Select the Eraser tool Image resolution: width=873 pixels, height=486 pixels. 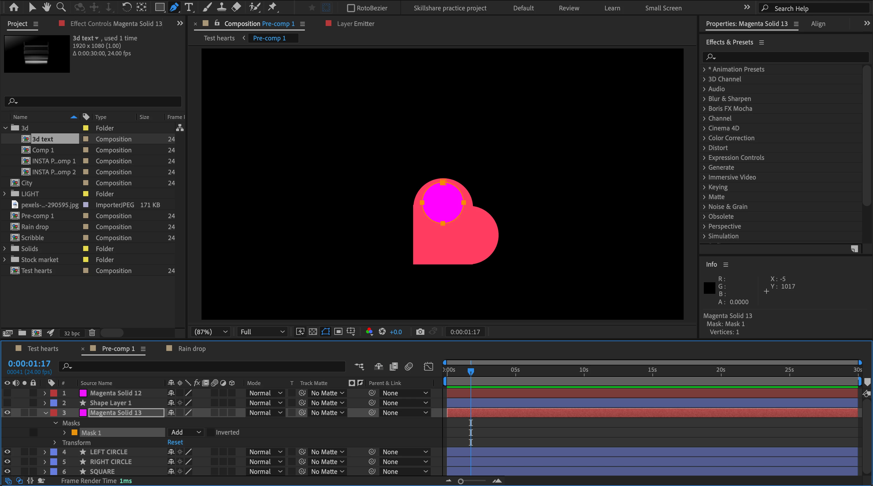pyautogui.click(x=236, y=7)
